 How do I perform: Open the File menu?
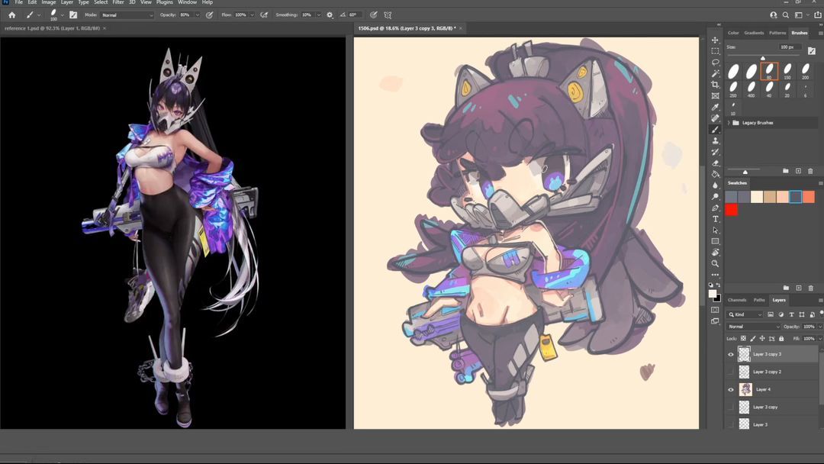(19, 2)
